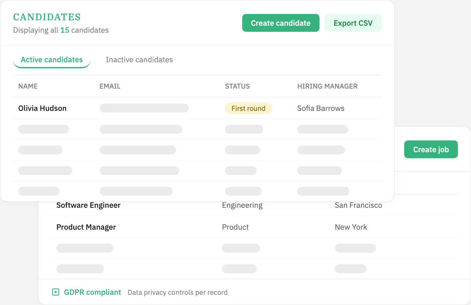The height and width of the screenshot is (305, 471).
Task: Open the NAME column header
Action: point(28,86)
